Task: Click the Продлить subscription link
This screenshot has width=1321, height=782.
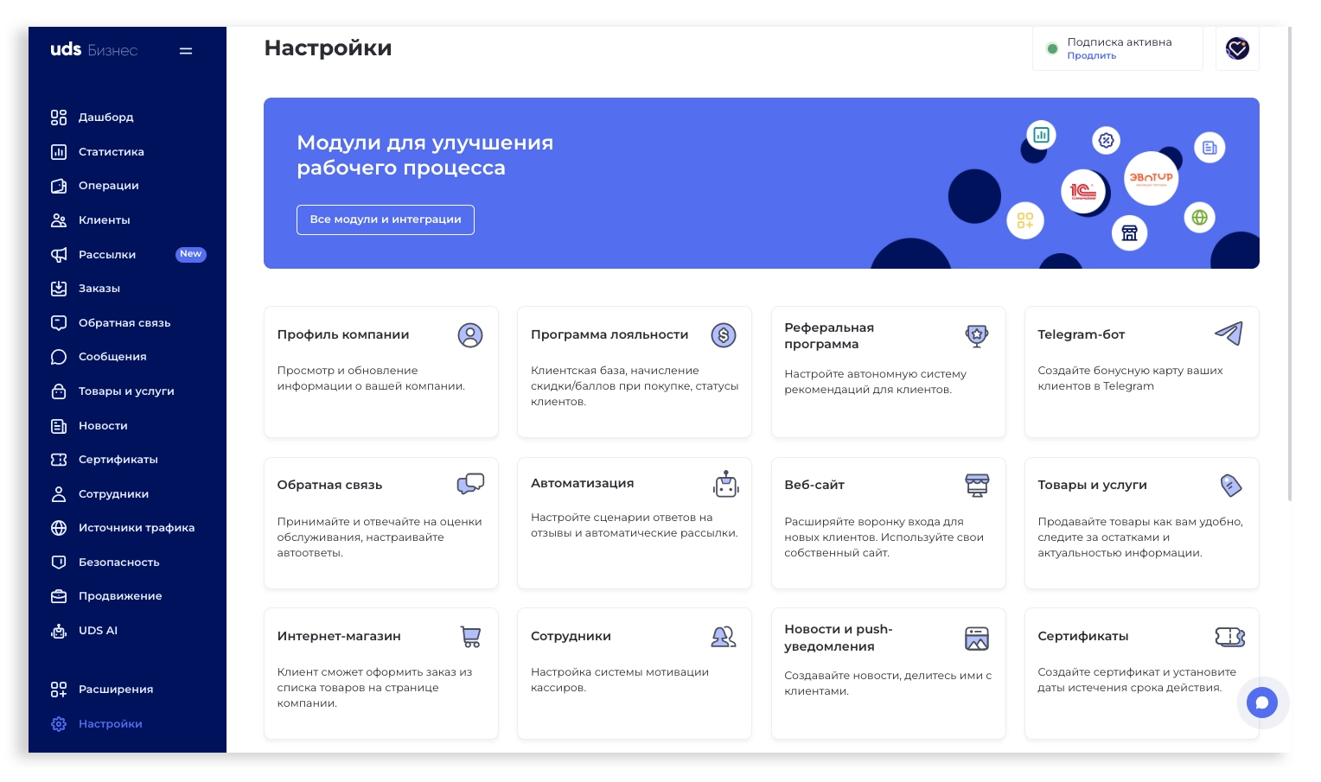Action: point(1091,56)
